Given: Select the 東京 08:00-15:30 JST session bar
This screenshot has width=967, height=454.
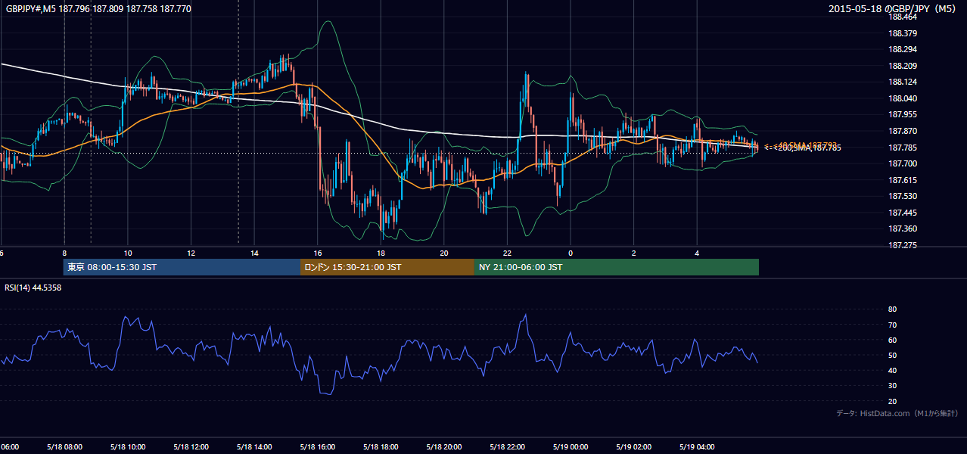Looking at the screenshot, I should point(182,267).
